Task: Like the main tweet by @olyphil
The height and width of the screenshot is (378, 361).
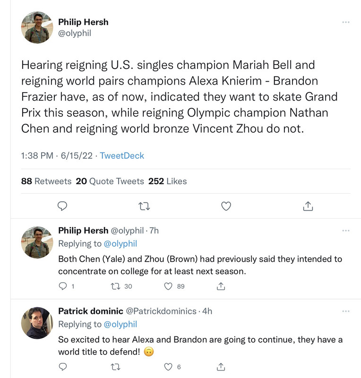Action: (x=226, y=206)
